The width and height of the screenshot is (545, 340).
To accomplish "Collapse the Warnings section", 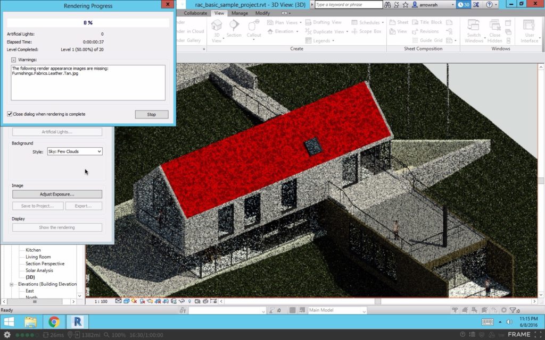I will pos(13,60).
